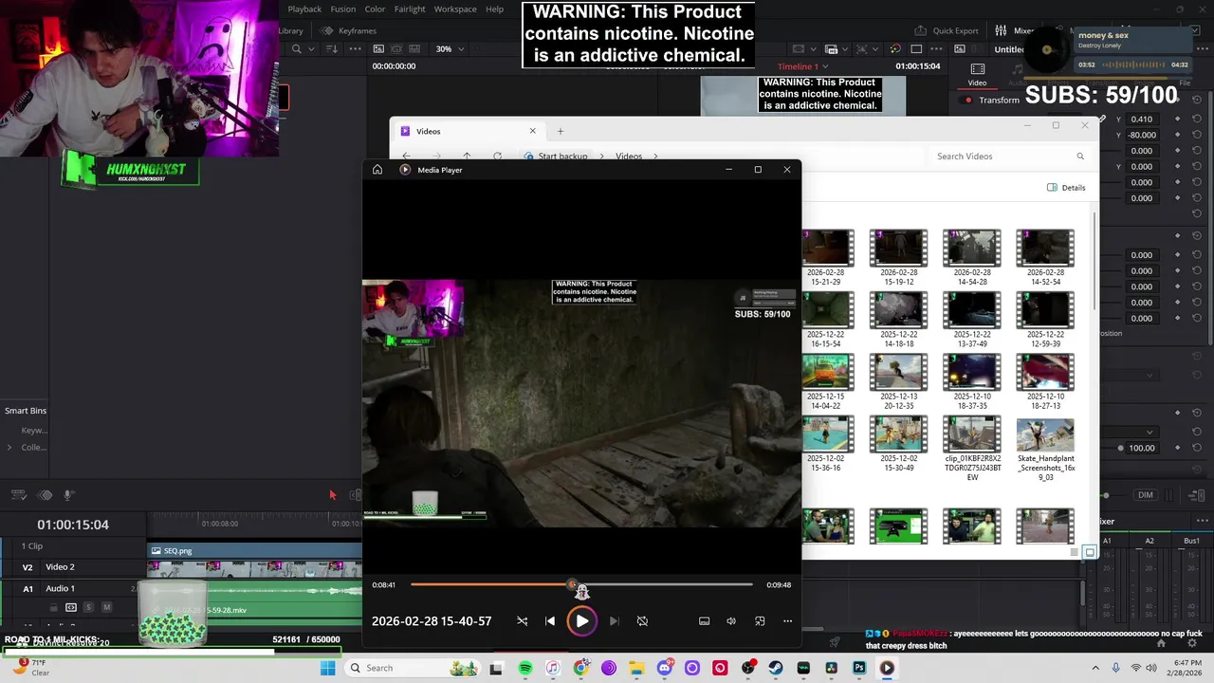1214x683 pixels.
Task: Click File Explorer refresh icon
Action: 497,157
